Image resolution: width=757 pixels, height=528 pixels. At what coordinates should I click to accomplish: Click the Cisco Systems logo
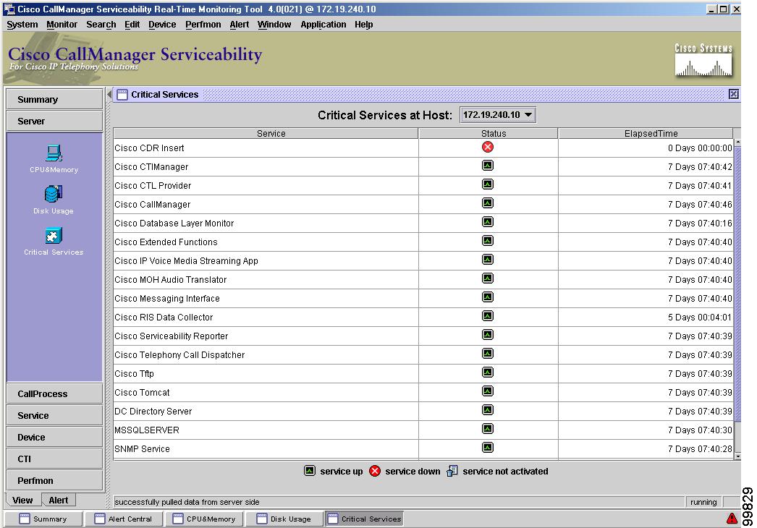point(703,60)
